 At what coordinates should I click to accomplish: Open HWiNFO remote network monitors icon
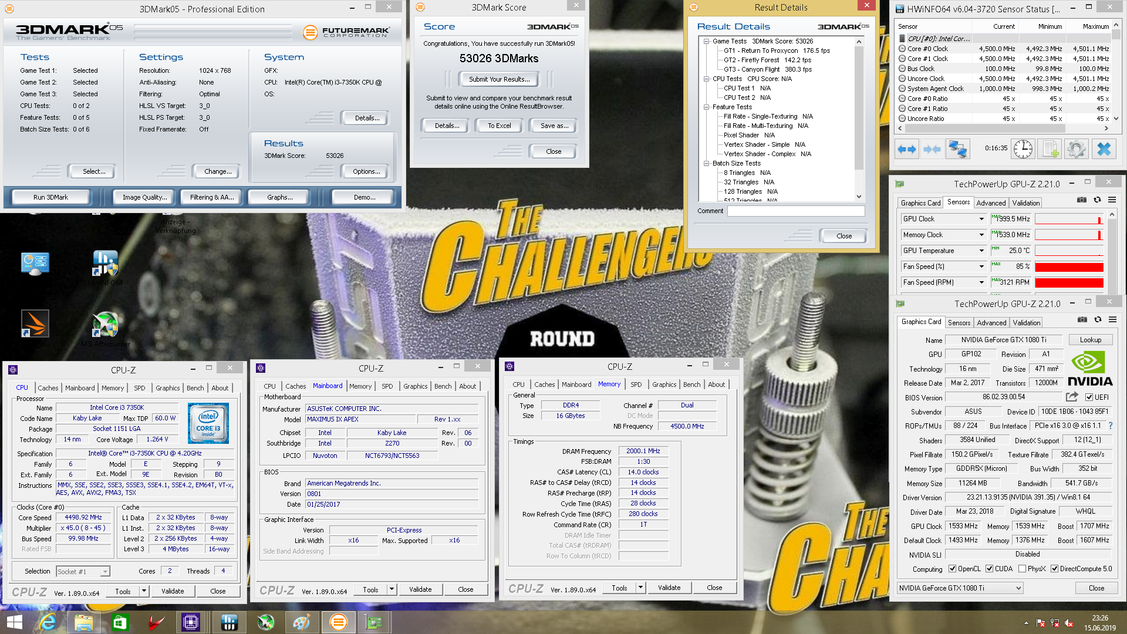pyautogui.click(x=957, y=149)
